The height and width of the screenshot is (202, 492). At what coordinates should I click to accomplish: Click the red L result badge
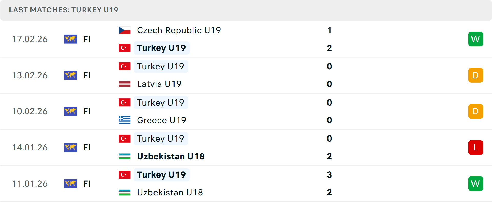coord(476,147)
